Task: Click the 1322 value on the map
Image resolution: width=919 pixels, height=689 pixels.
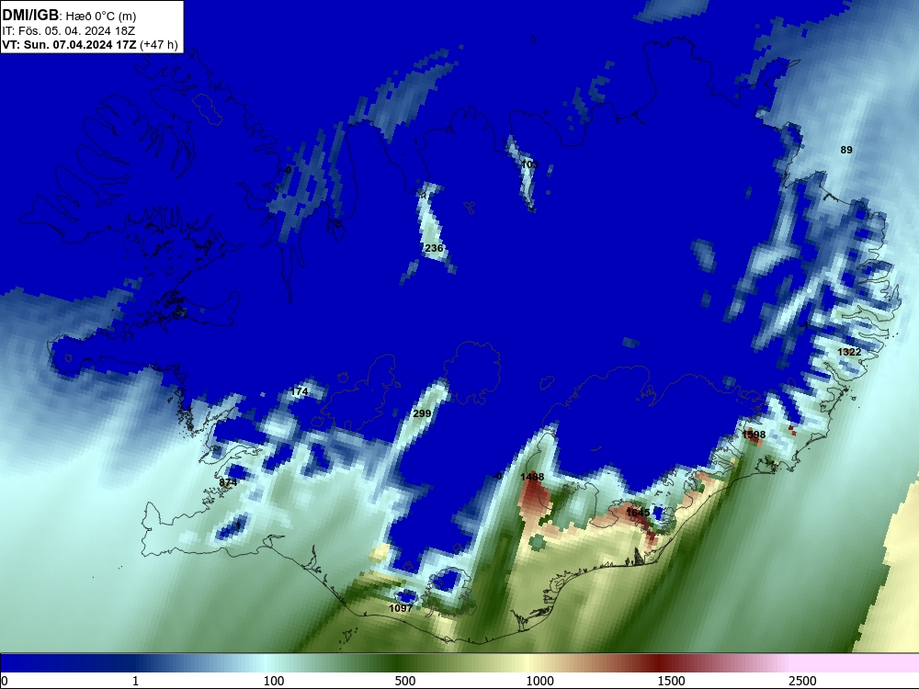Action: pyautogui.click(x=849, y=352)
